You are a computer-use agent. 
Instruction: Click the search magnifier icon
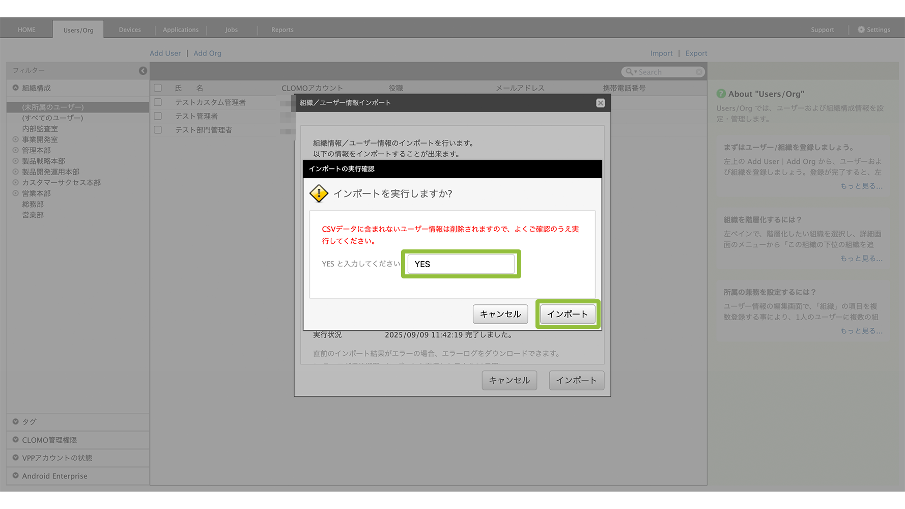pyautogui.click(x=630, y=72)
